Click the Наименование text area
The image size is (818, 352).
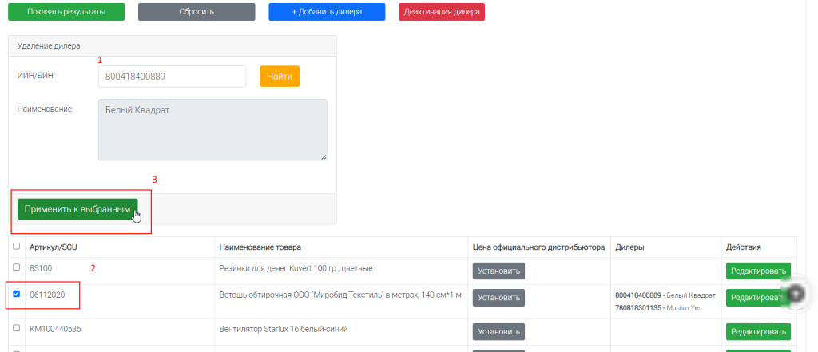212,129
